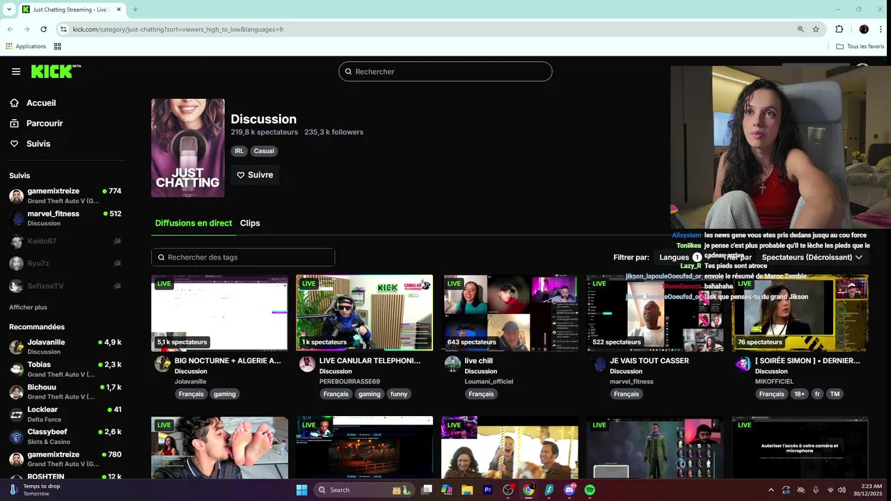Click the taskbar volume icon
This screenshot has height=501, width=891.
click(x=842, y=490)
